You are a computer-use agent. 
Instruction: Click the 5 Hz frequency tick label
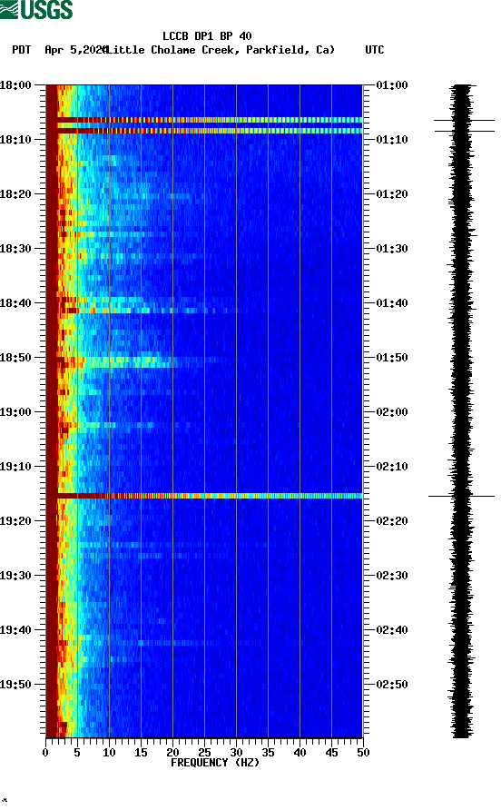click(77, 753)
